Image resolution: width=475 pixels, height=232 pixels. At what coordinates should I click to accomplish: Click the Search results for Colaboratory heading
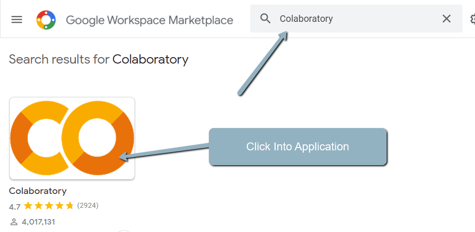click(x=99, y=59)
